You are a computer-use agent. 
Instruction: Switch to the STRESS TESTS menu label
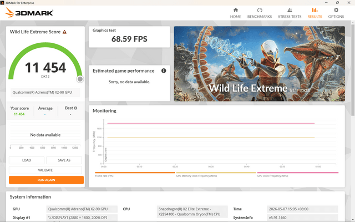(x=290, y=17)
